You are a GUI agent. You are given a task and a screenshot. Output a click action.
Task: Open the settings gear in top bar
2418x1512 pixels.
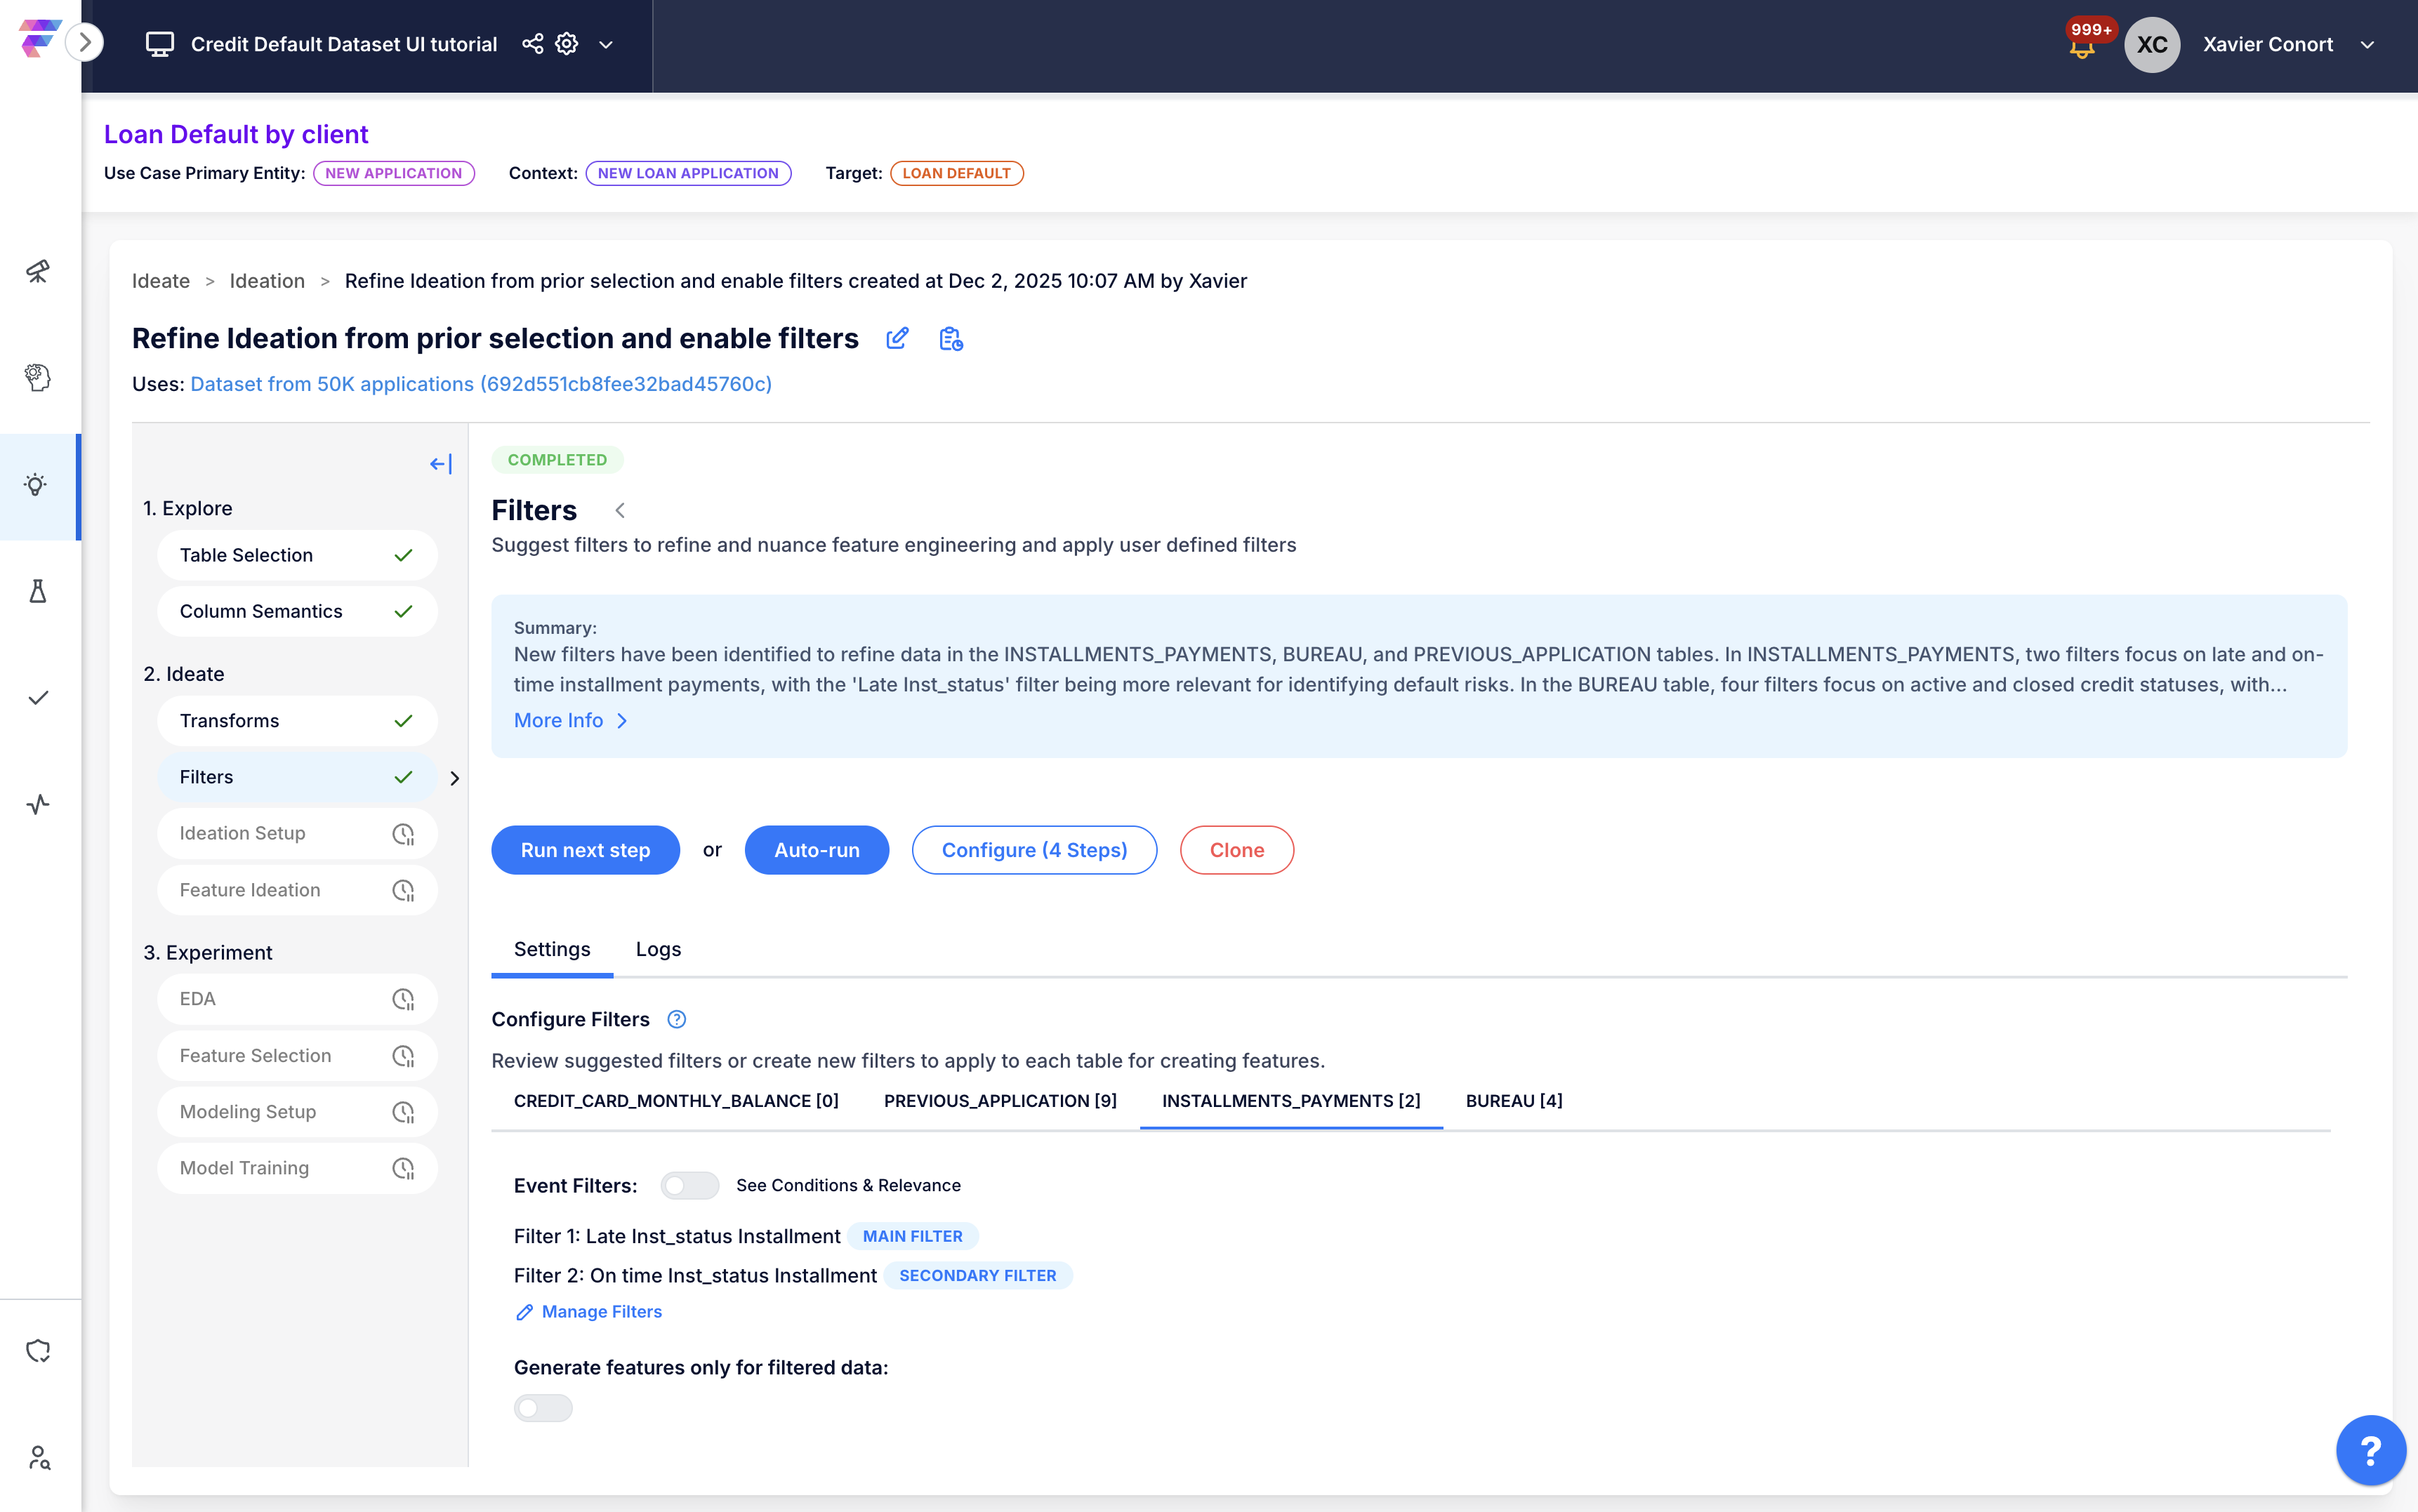coord(567,44)
